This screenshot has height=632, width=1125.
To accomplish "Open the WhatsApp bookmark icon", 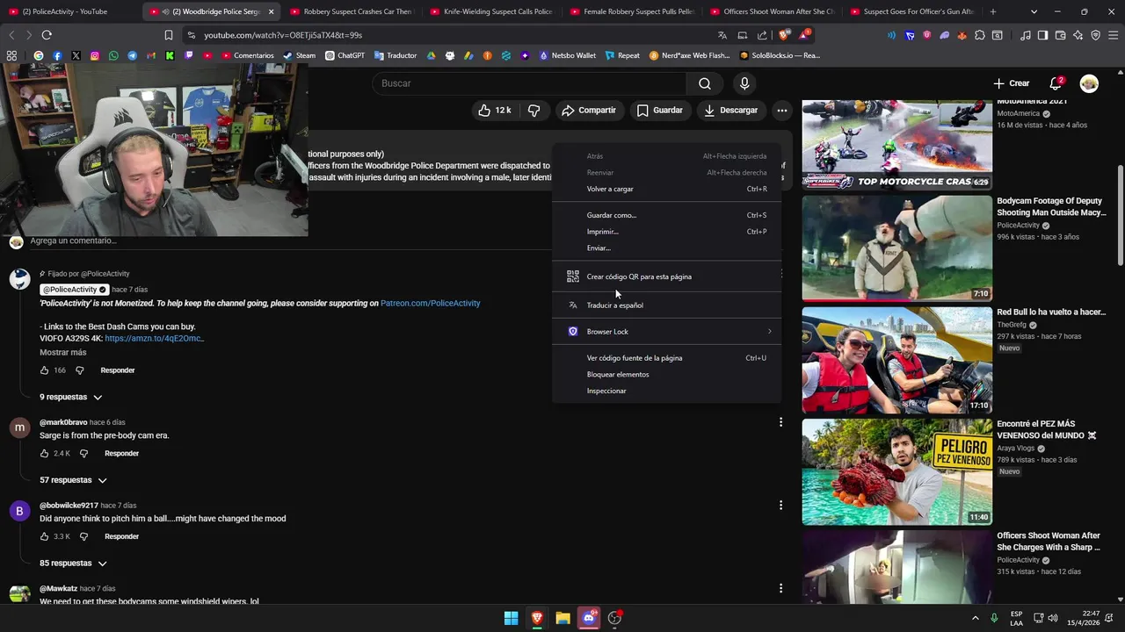I will (113, 55).
